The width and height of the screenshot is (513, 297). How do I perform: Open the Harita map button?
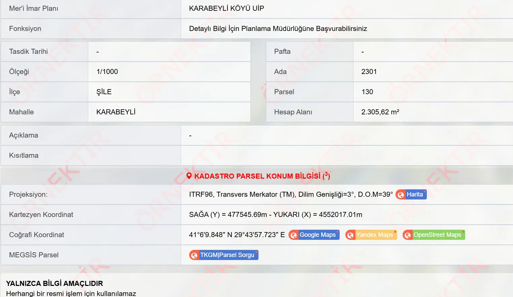pyautogui.click(x=411, y=194)
